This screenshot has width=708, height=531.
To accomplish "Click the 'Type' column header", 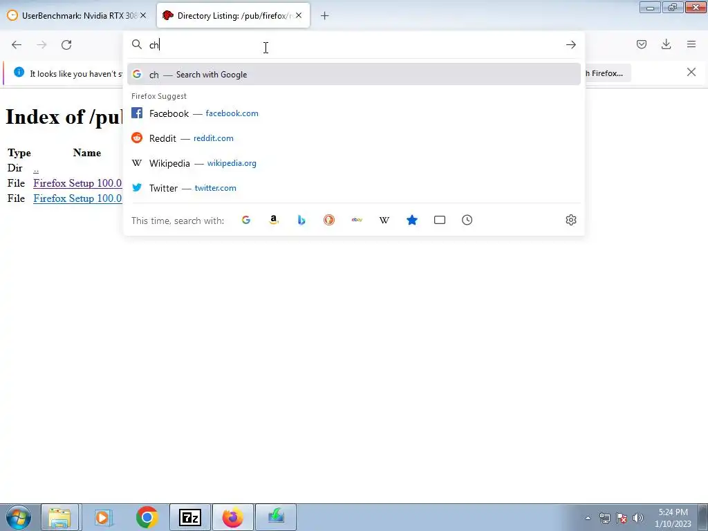I will (x=19, y=153).
